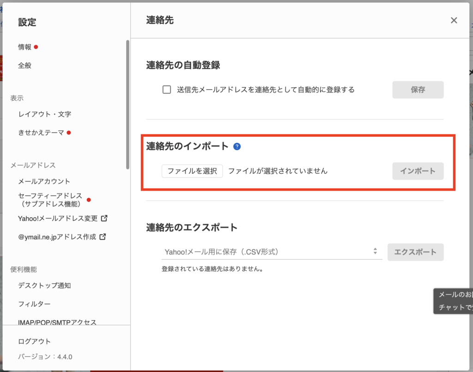Viewport: 473px width, 372px height.
Task: Open 情報 in settings sidebar
Action: pyautogui.click(x=25, y=47)
